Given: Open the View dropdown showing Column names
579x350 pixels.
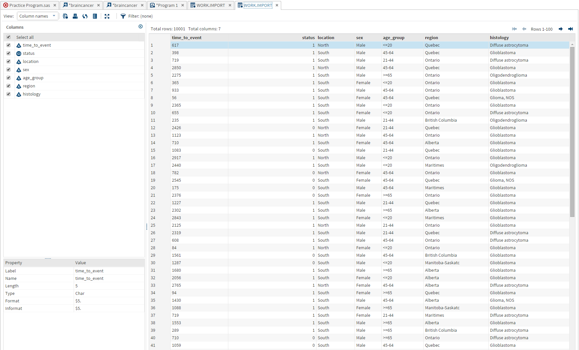Looking at the screenshot, I should tap(38, 16).
